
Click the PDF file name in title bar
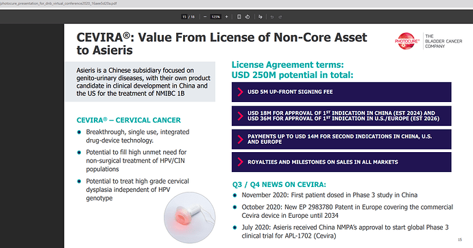[58, 3]
